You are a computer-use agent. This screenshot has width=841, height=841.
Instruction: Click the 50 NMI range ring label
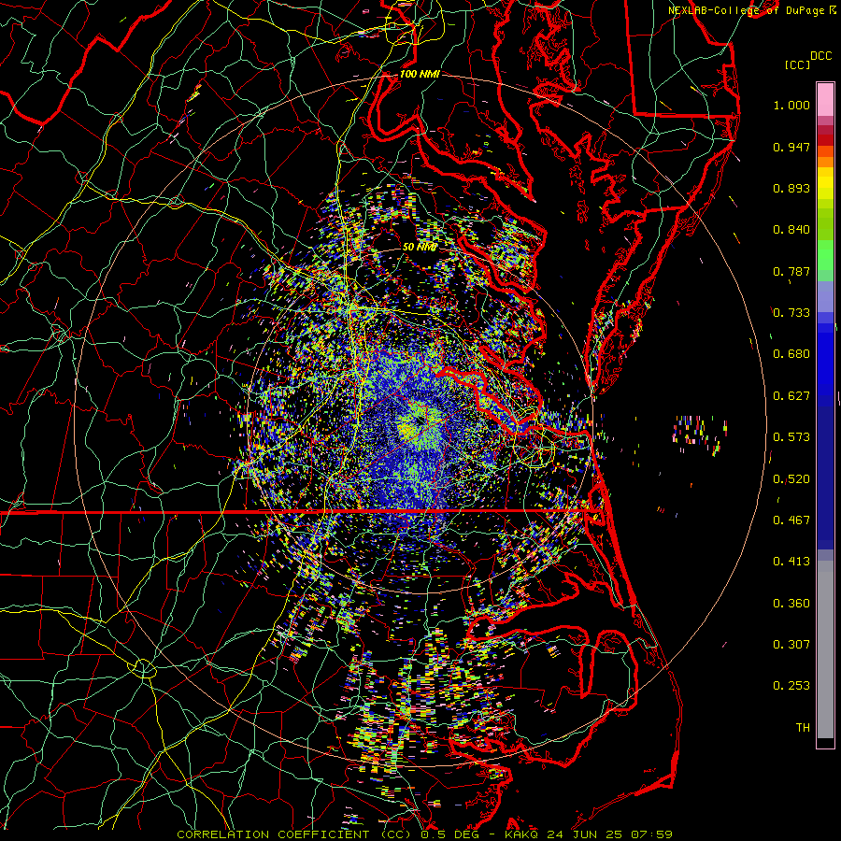(420, 248)
